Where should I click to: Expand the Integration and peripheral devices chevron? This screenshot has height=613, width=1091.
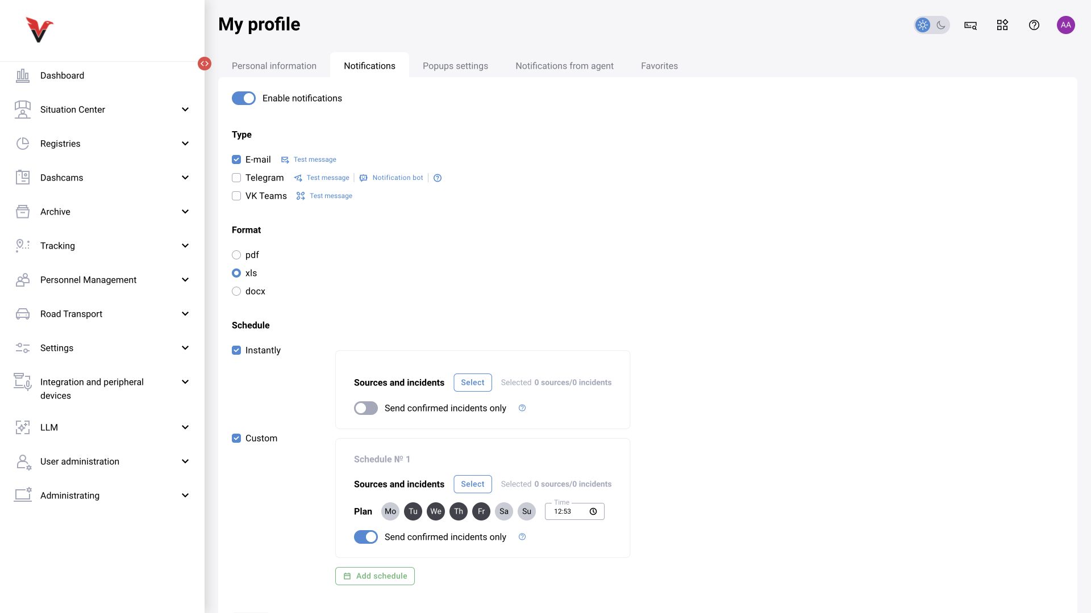point(185,382)
